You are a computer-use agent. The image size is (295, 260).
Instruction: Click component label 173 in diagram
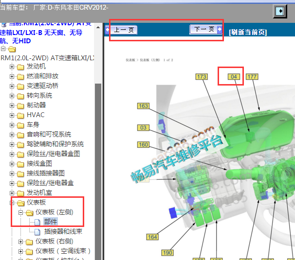202,77
